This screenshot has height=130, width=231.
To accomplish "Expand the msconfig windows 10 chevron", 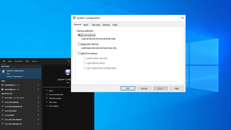I will (38, 106).
